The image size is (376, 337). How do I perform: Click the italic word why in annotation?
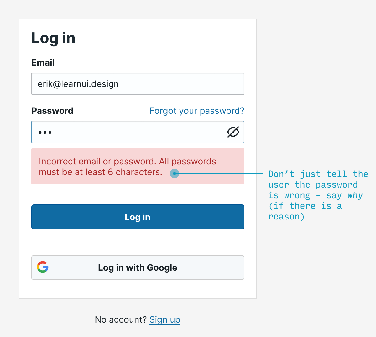click(x=355, y=195)
